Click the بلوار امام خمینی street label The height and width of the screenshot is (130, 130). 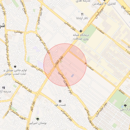coord(24,86)
